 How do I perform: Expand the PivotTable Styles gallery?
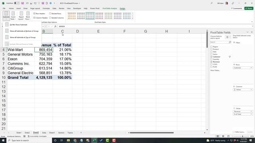(x=133, y=19)
